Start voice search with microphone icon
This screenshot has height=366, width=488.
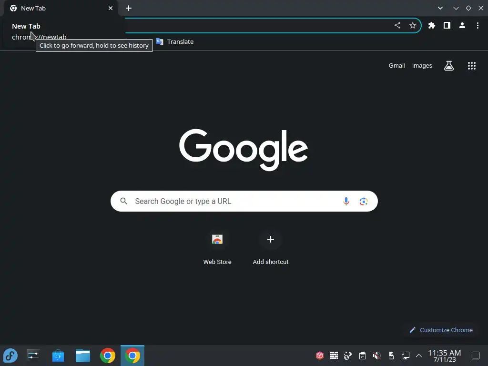[x=346, y=201]
